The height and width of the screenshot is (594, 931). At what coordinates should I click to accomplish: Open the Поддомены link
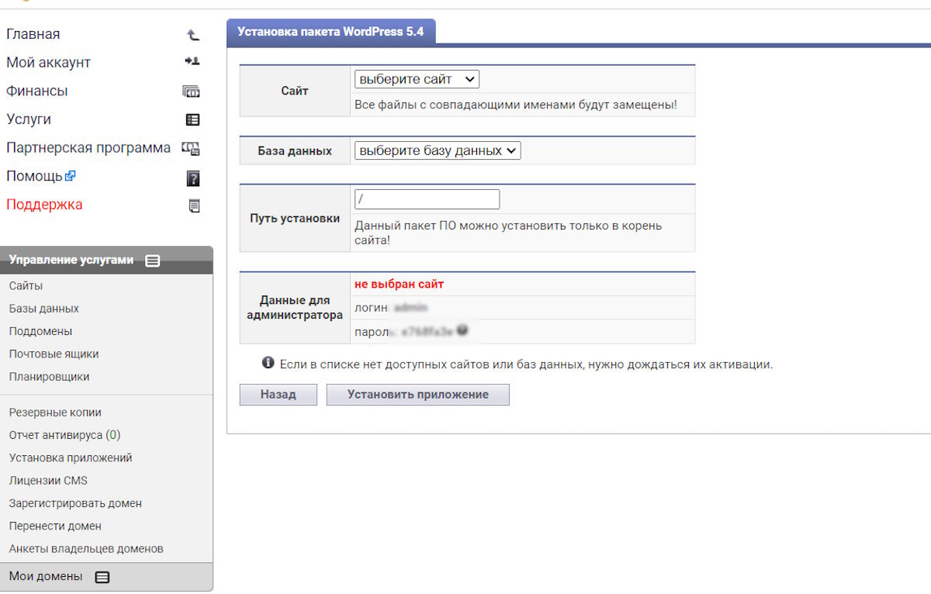point(41,331)
